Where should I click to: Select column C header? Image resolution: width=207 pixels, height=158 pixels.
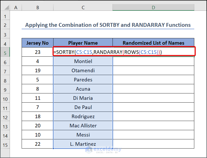tap(83, 7)
